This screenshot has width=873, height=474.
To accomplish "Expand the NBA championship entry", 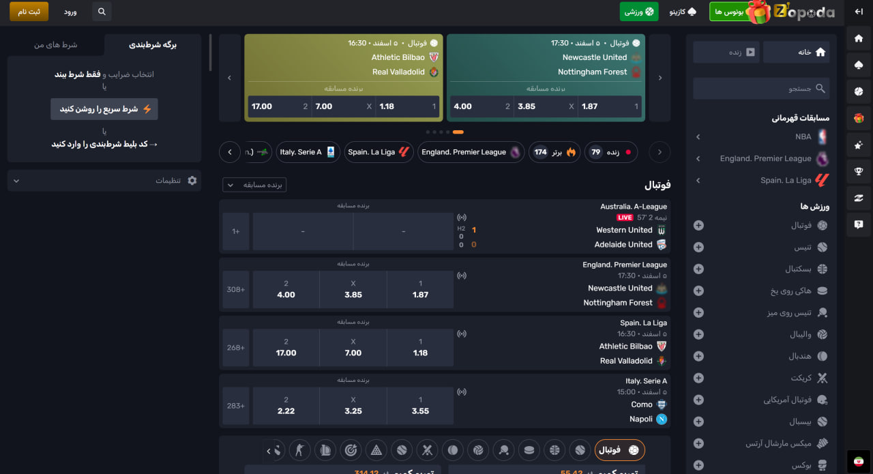I will pos(761,137).
